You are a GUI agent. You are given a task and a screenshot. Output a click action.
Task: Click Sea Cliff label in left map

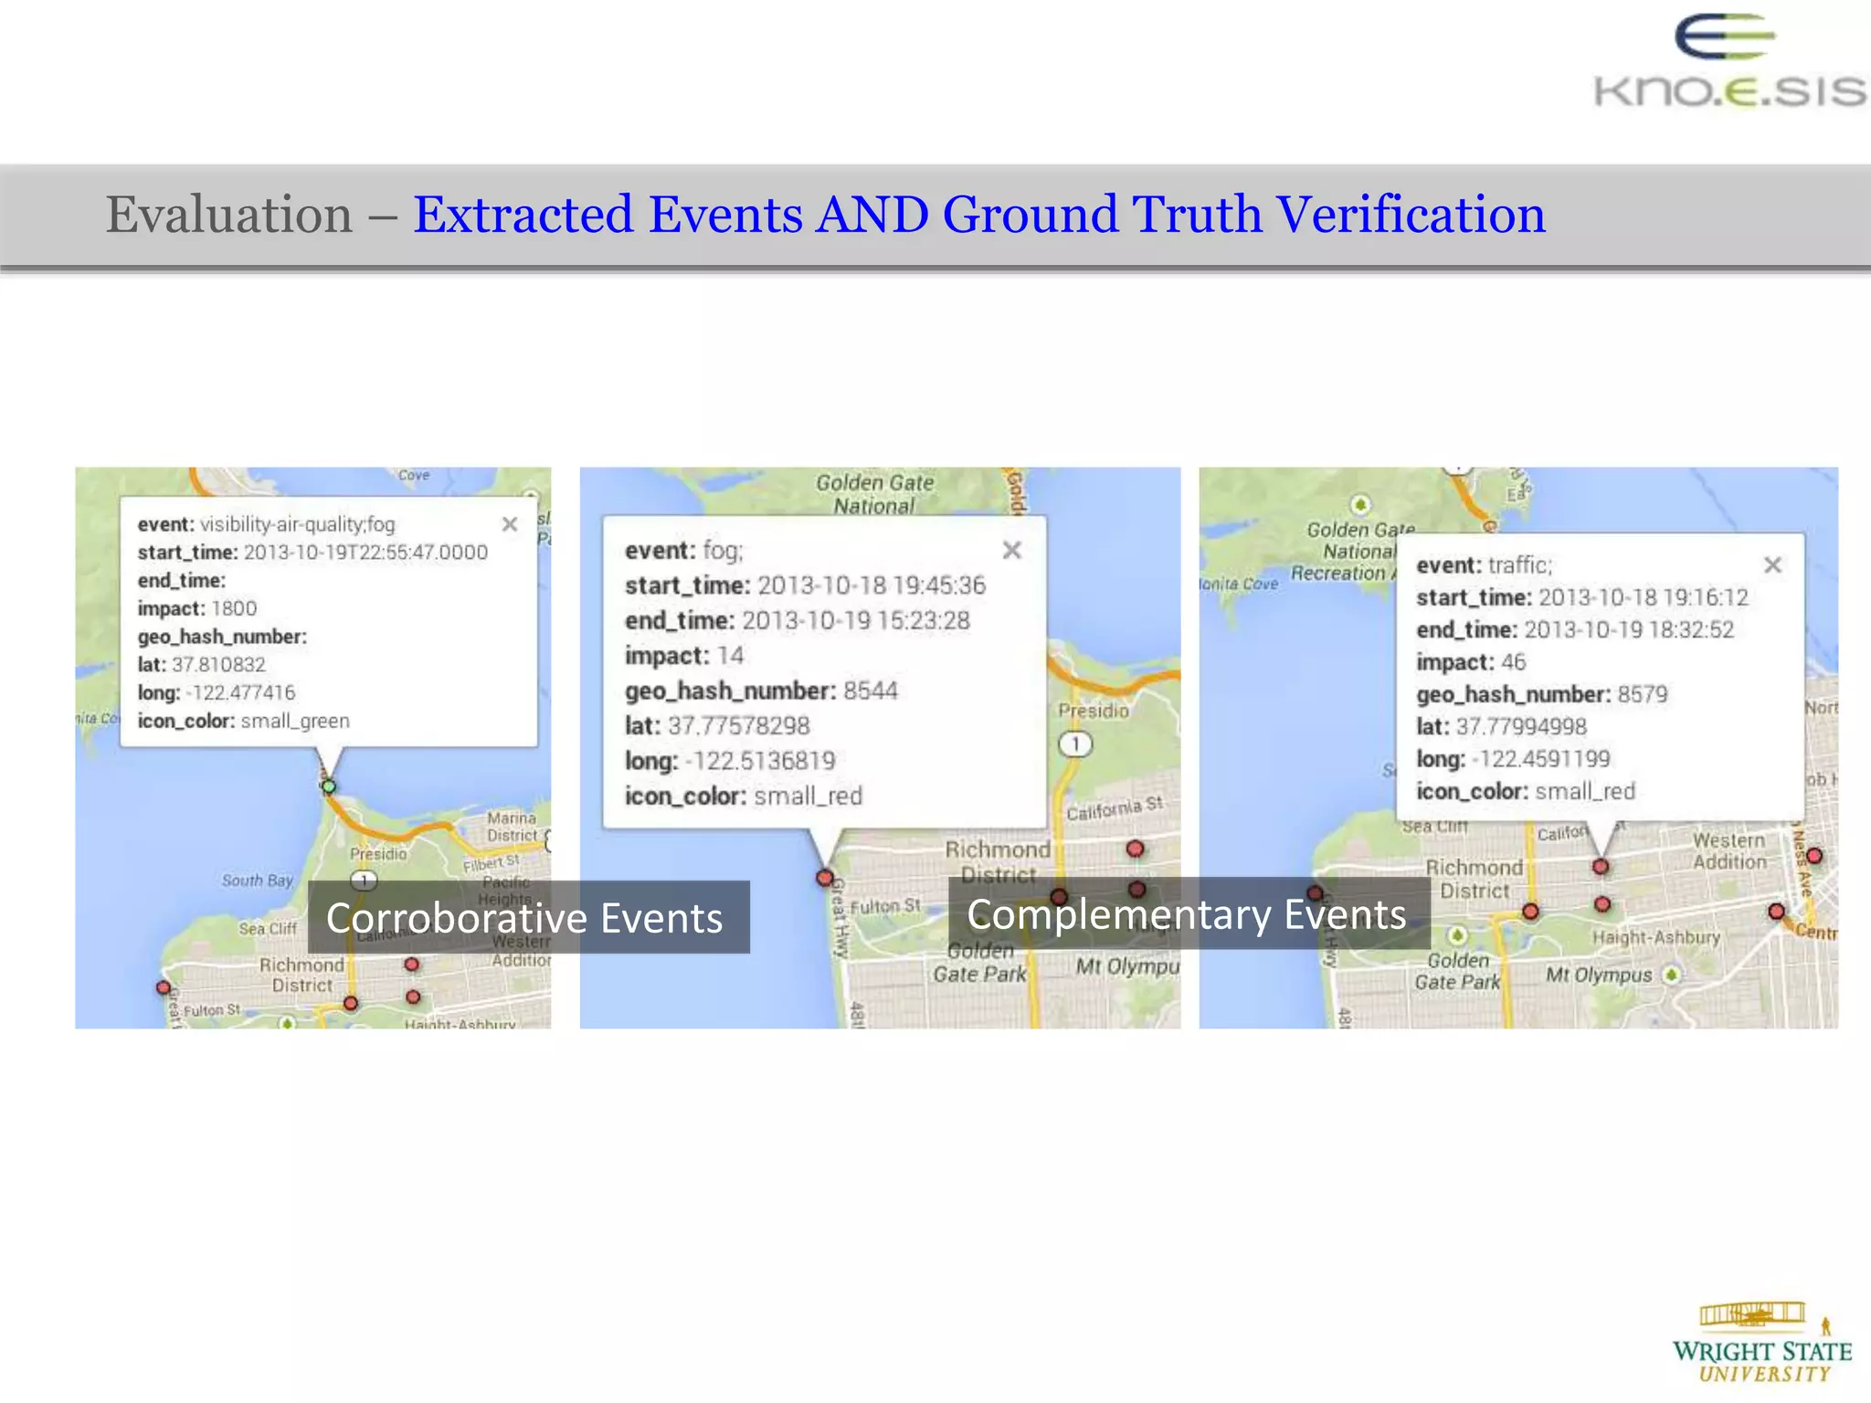coord(268,929)
